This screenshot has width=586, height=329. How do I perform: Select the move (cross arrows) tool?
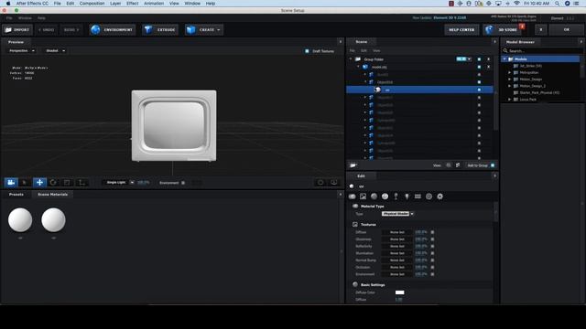(x=39, y=183)
